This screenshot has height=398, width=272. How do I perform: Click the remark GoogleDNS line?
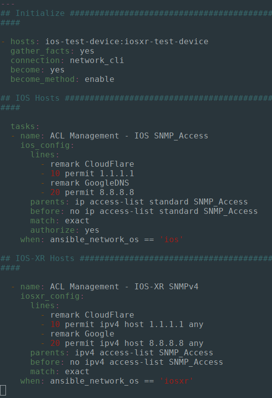pyautogui.click(x=90, y=183)
